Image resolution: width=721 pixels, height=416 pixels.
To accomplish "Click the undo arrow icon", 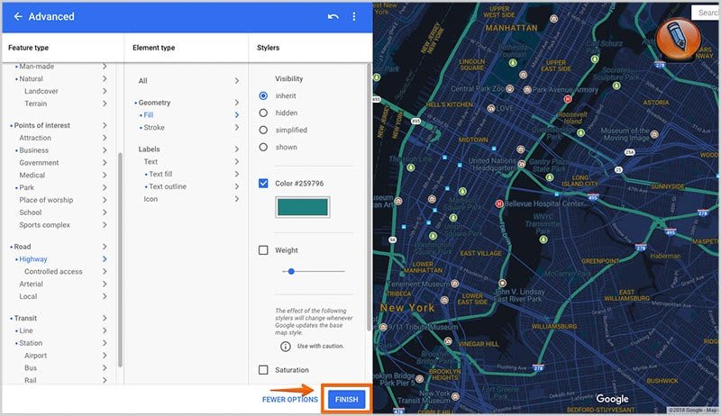I will tap(333, 16).
